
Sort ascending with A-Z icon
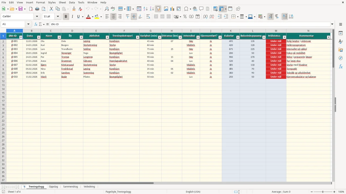click(145, 9)
